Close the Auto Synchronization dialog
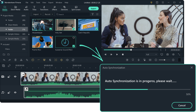 (x=192, y=67)
